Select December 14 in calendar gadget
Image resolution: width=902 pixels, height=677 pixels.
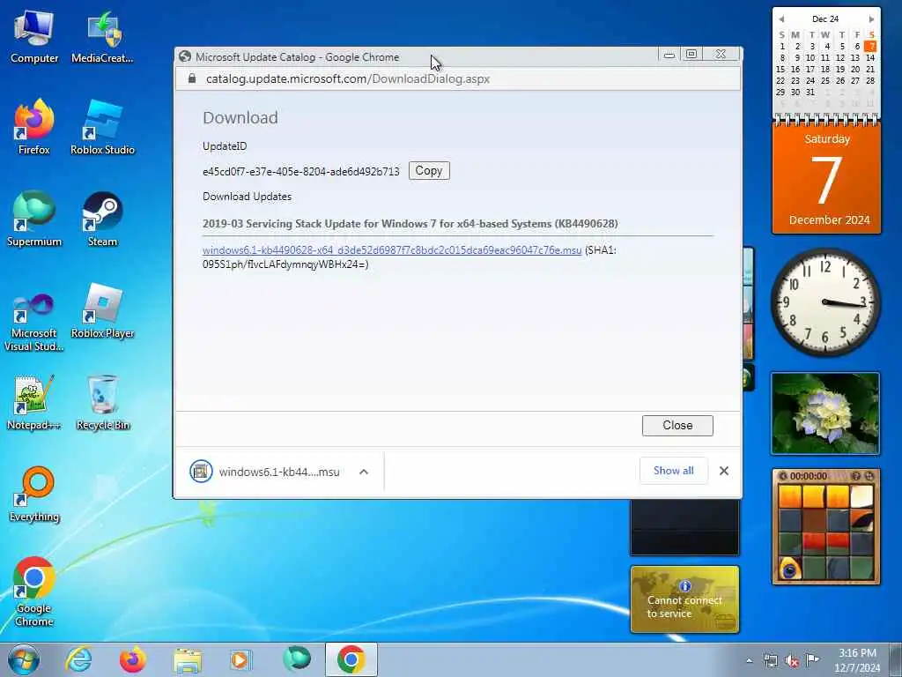click(x=870, y=57)
